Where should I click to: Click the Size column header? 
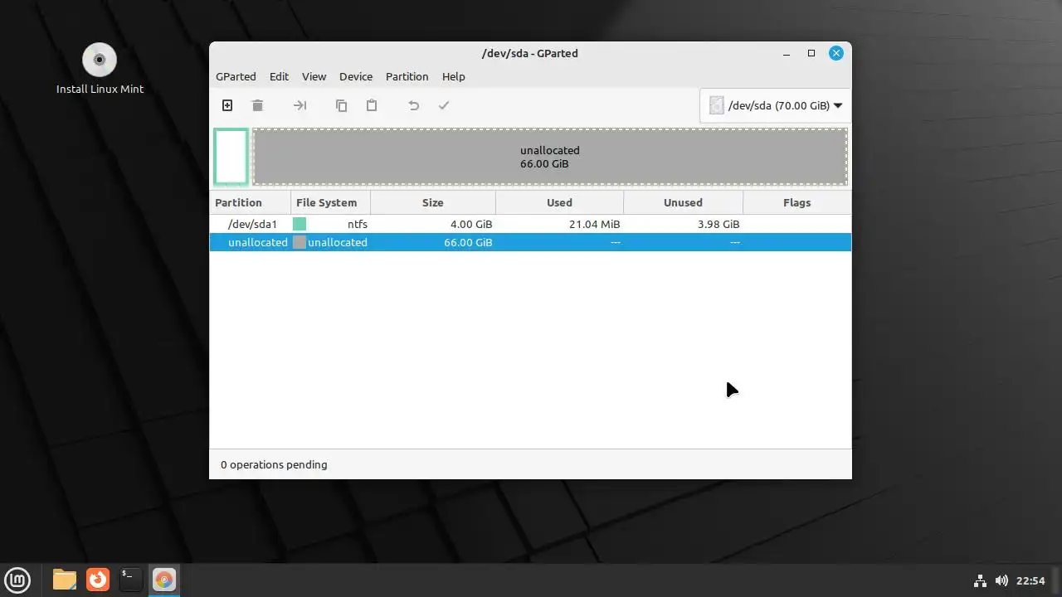point(433,202)
